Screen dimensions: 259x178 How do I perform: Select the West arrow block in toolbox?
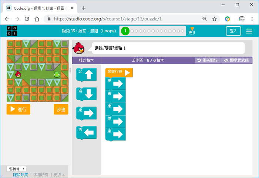(86, 132)
